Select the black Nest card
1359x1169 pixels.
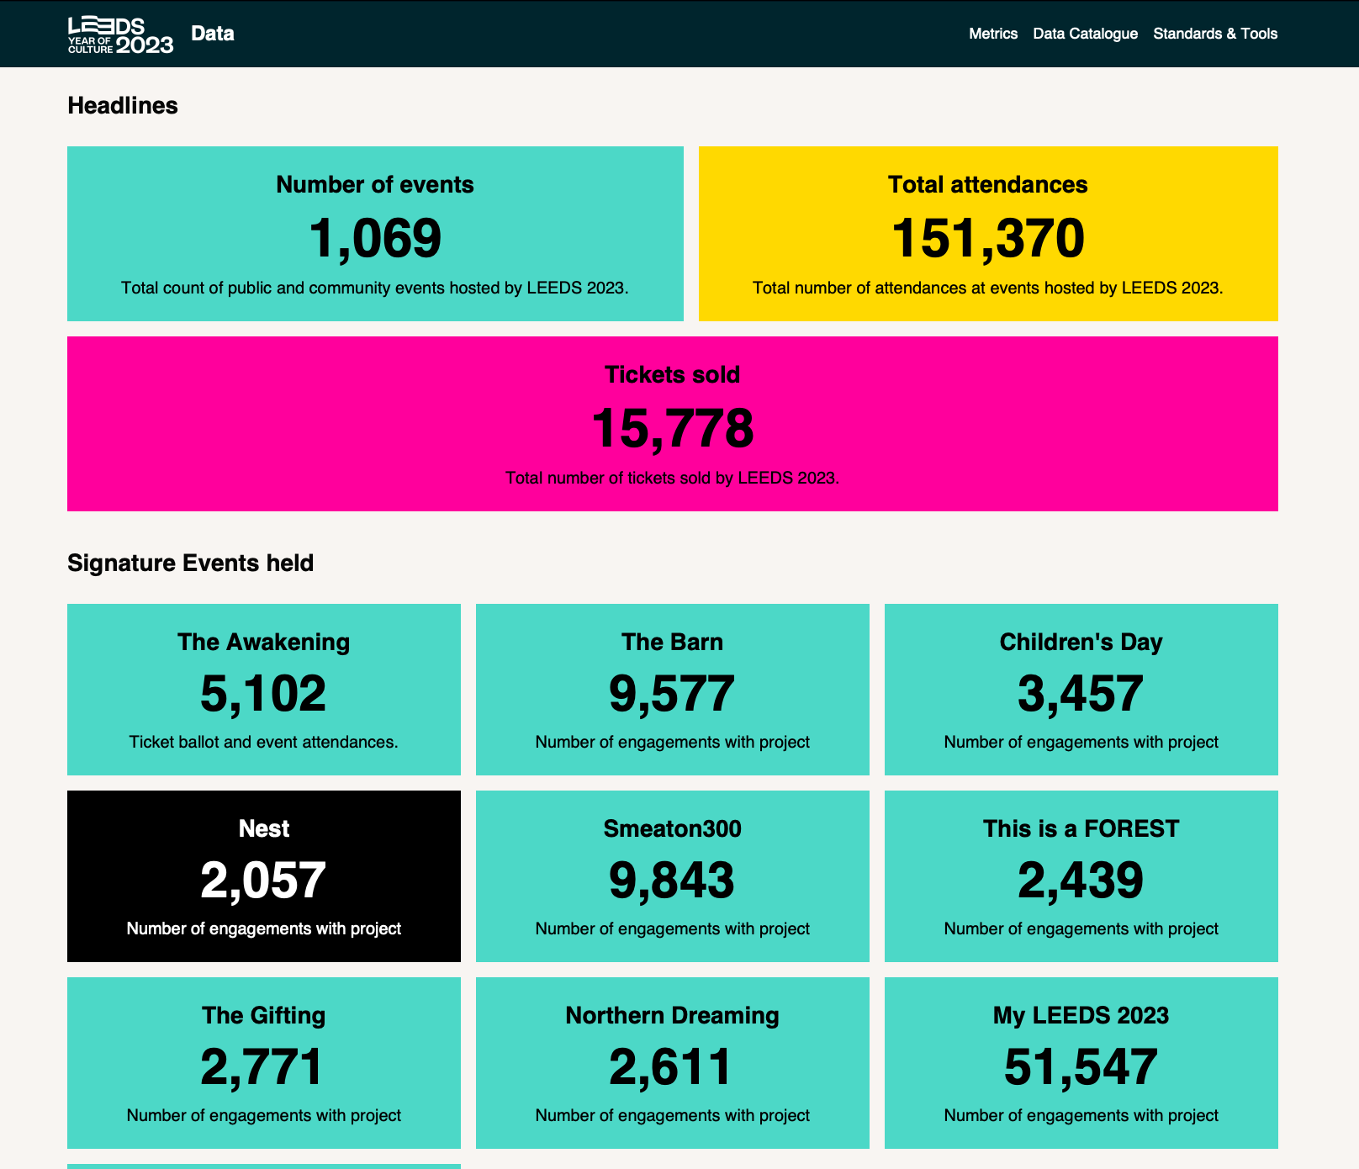click(264, 876)
